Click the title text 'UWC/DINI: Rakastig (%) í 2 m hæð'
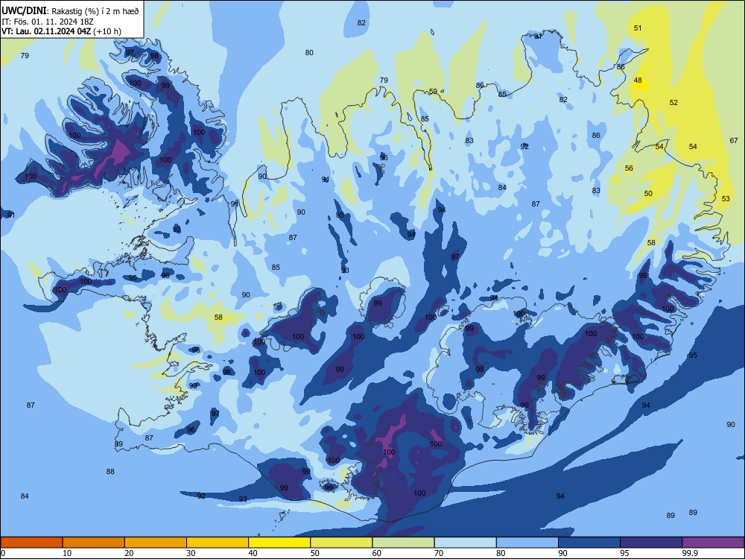The width and height of the screenshot is (745, 559). pos(70,11)
